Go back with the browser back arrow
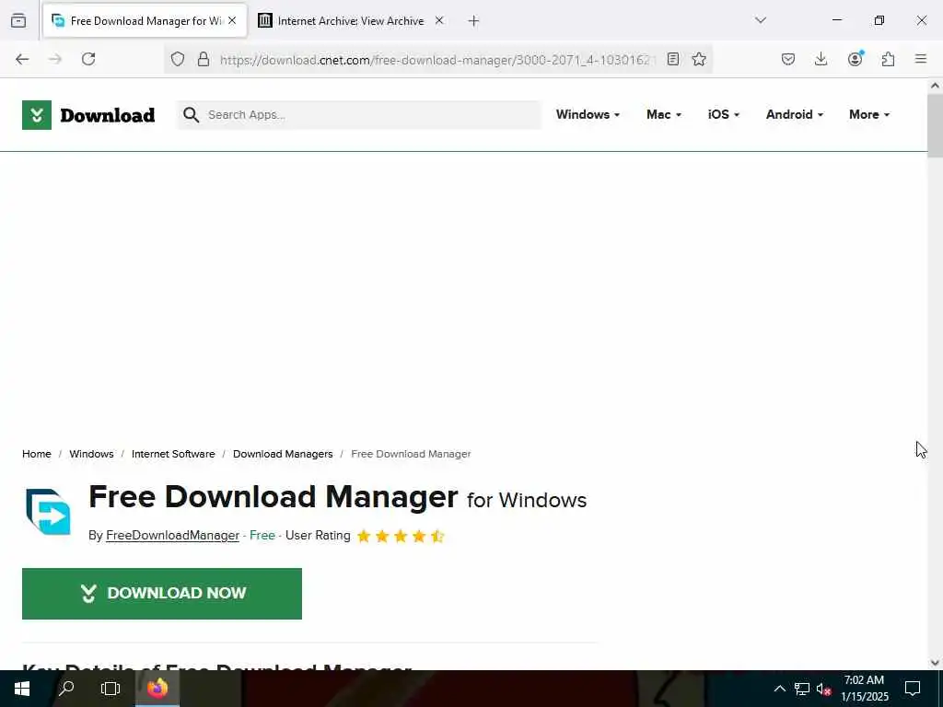943x707 pixels. [x=22, y=59]
